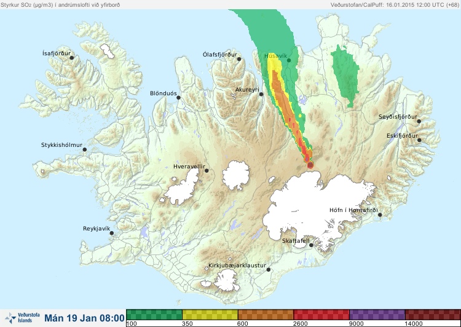Viewport: 461px width, 327px height.
Task: Click the 'Kirkjubæjarklaustur' label
Action: pos(237,266)
